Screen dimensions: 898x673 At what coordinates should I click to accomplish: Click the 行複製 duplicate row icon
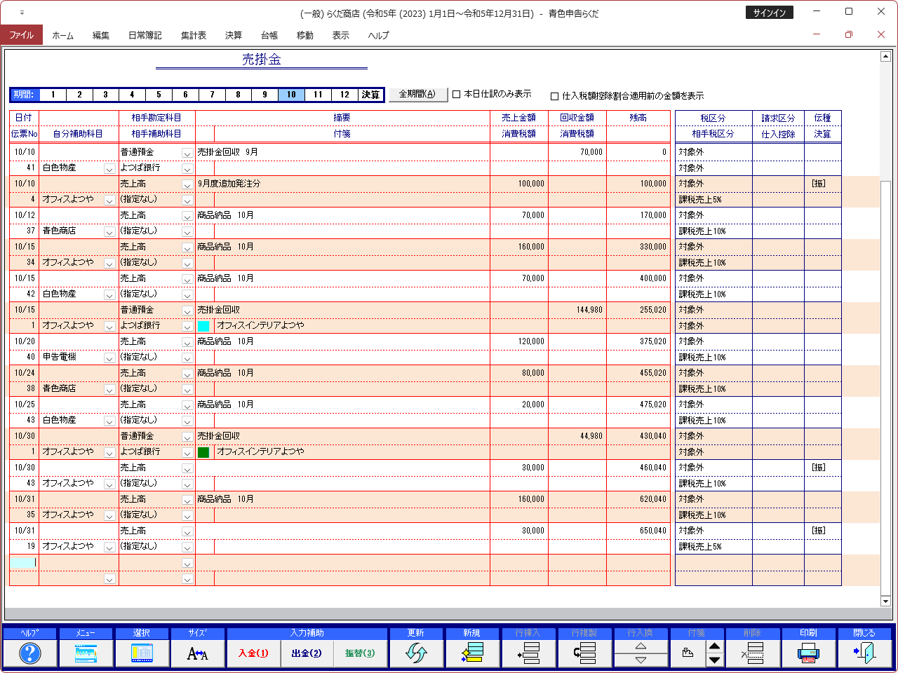tap(584, 653)
